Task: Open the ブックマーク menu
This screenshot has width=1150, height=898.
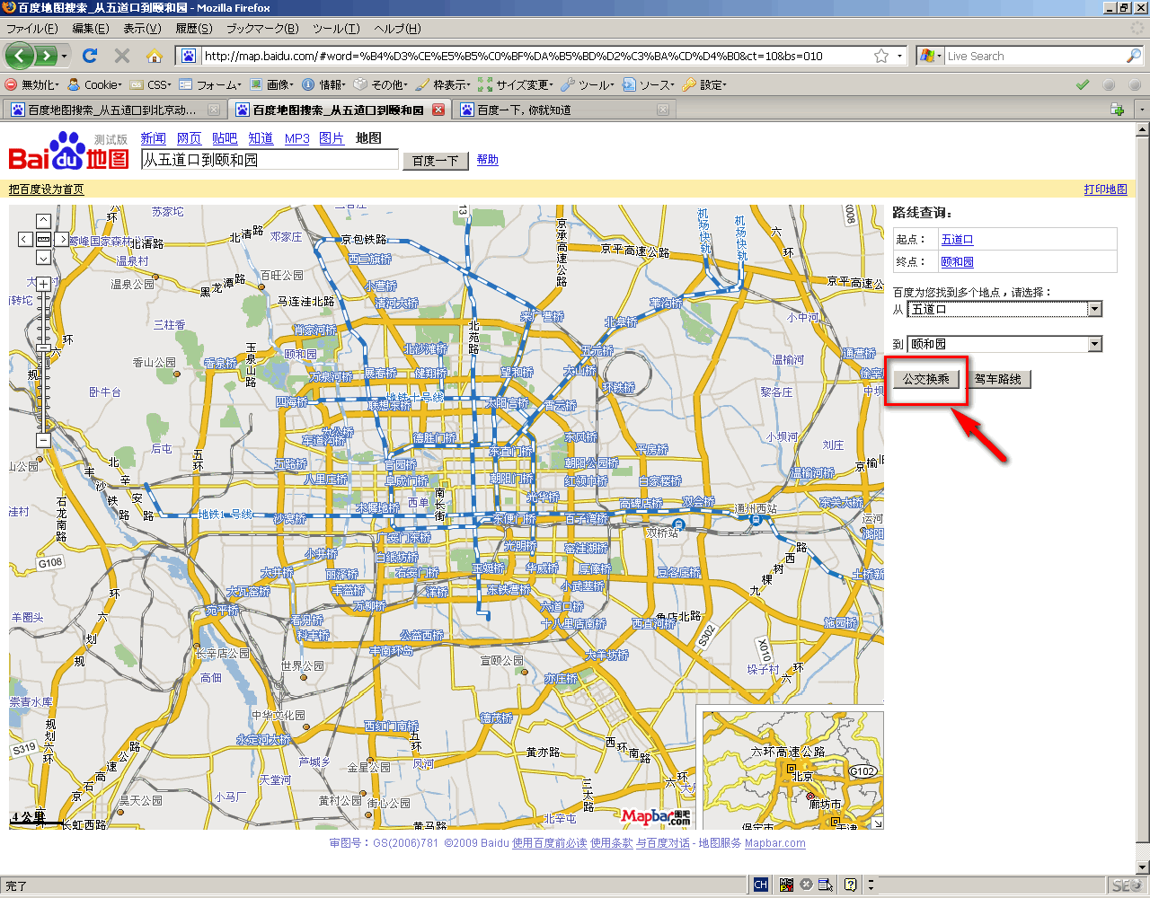Action: pyautogui.click(x=261, y=29)
